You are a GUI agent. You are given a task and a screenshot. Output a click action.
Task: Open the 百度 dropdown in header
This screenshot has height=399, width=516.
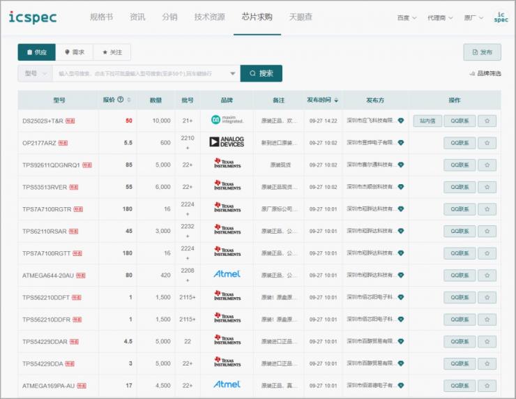point(406,18)
